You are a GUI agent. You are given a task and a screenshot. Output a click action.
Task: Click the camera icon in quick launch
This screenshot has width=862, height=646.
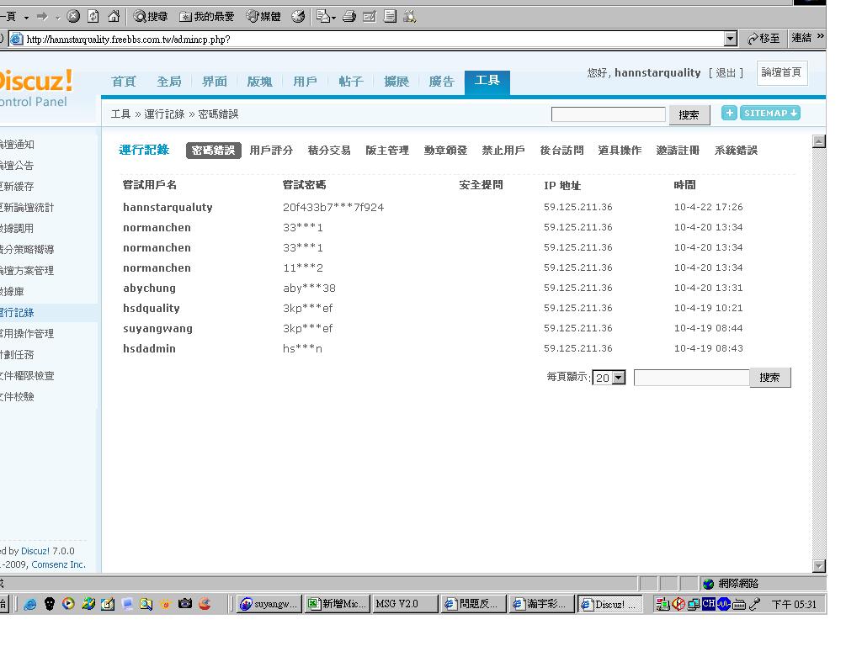pyautogui.click(x=185, y=604)
